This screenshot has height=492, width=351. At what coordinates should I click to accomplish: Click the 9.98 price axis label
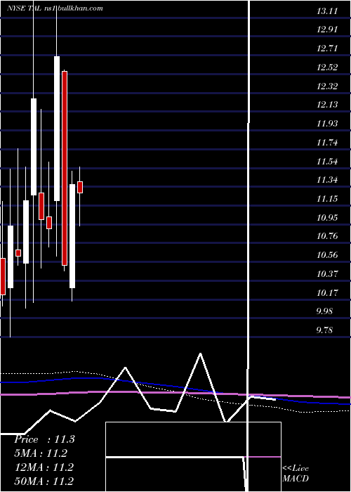pyautogui.click(x=324, y=311)
